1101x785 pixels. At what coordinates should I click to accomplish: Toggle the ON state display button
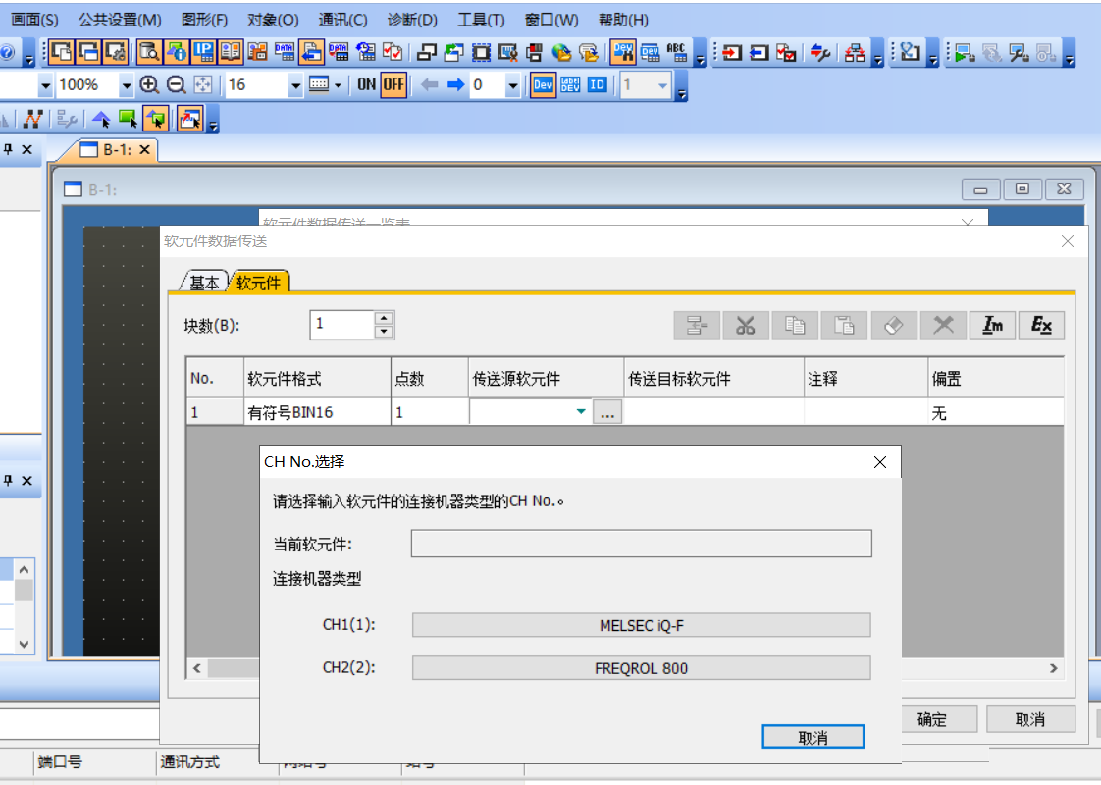(x=367, y=85)
